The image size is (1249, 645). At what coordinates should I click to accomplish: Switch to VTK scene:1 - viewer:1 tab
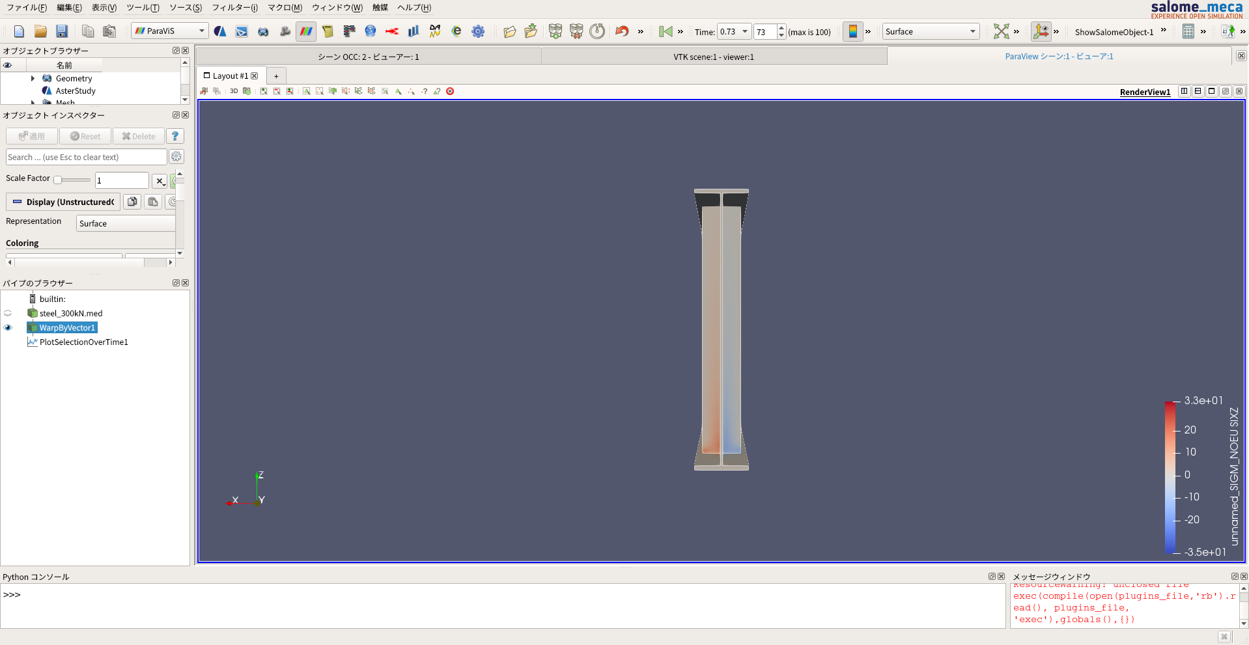point(714,57)
